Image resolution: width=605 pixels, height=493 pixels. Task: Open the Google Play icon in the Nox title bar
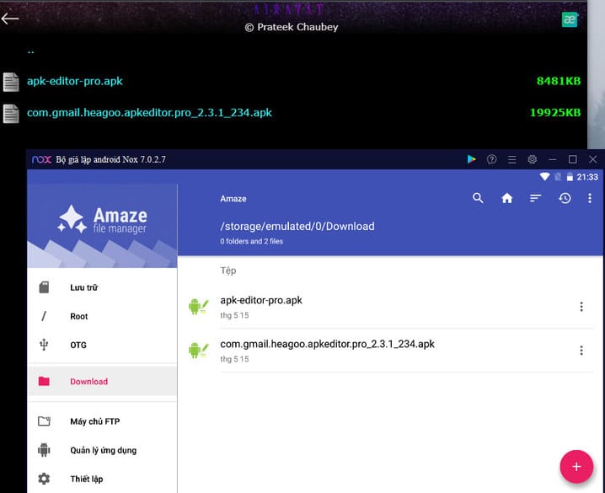coord(471,159)
